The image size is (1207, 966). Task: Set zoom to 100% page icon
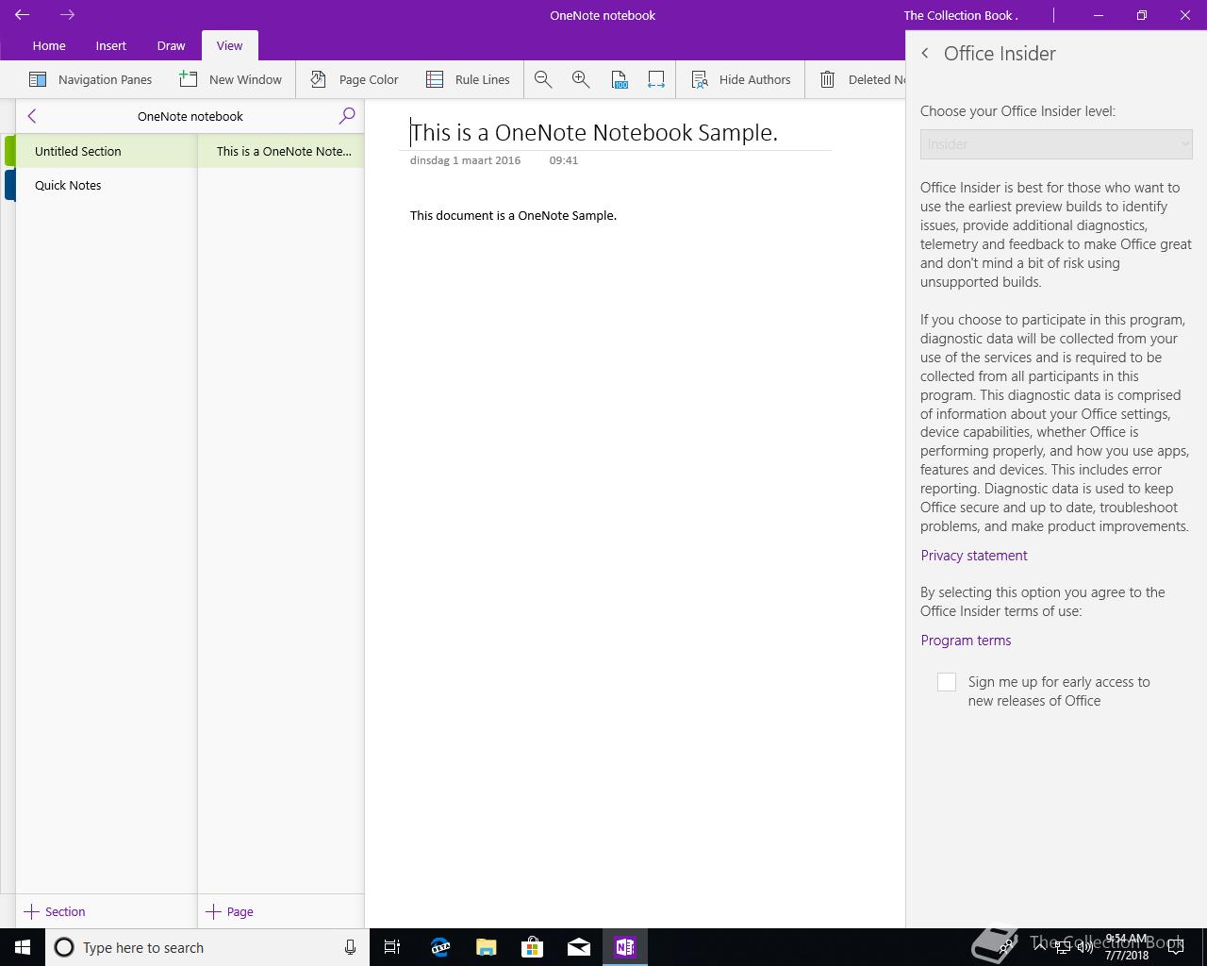point(619,79)
